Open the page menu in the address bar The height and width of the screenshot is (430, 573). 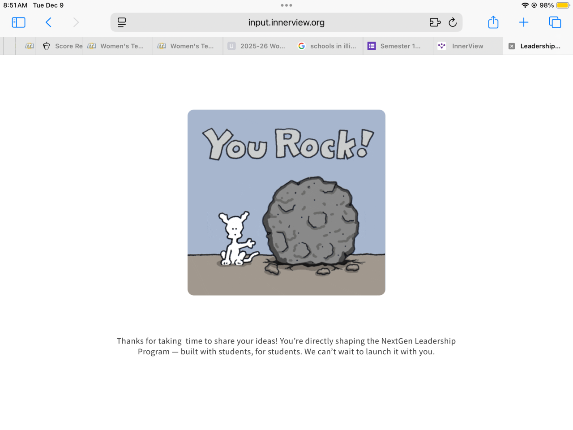pyautogui.click(x=122, y=22)
